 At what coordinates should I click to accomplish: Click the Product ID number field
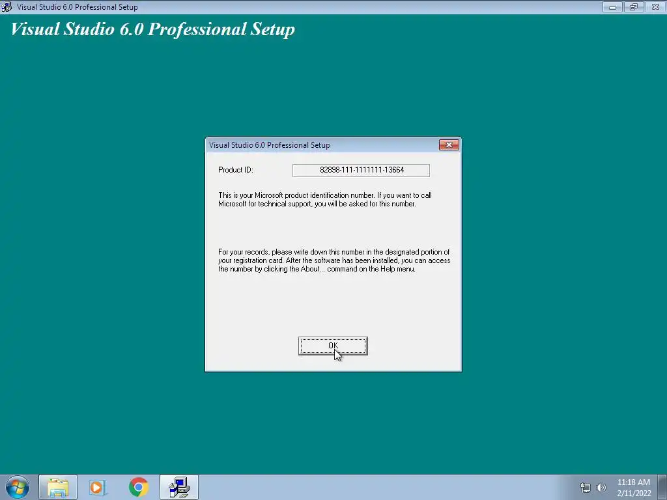point(361,170)
